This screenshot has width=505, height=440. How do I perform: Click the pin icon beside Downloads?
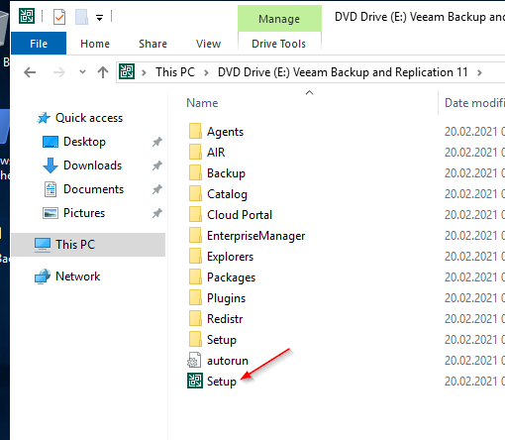pos(157,165)
